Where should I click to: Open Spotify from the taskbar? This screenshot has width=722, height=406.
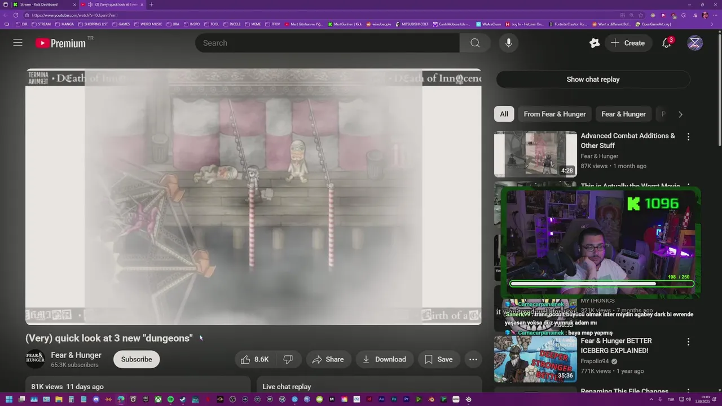[170, 399]
